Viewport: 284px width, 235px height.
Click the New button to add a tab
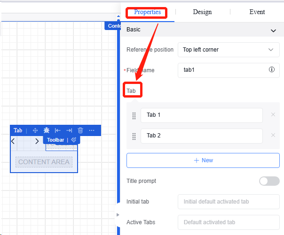[203, 160]
